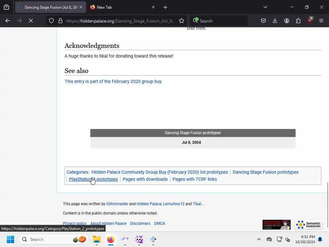This screenshot has height=247, width=329.
Task: Close the New Tab tab
Action: tap(153, 7)
